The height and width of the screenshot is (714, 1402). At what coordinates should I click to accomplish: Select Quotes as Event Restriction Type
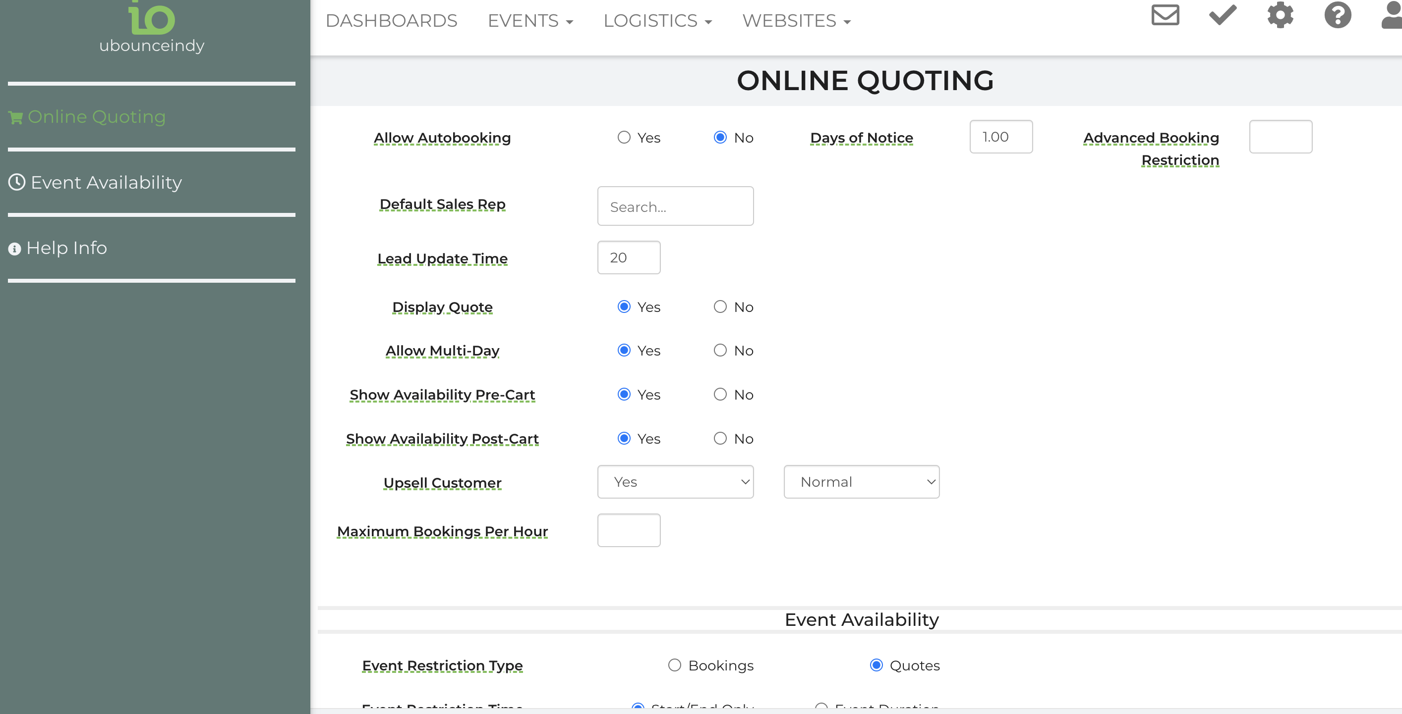876,665
